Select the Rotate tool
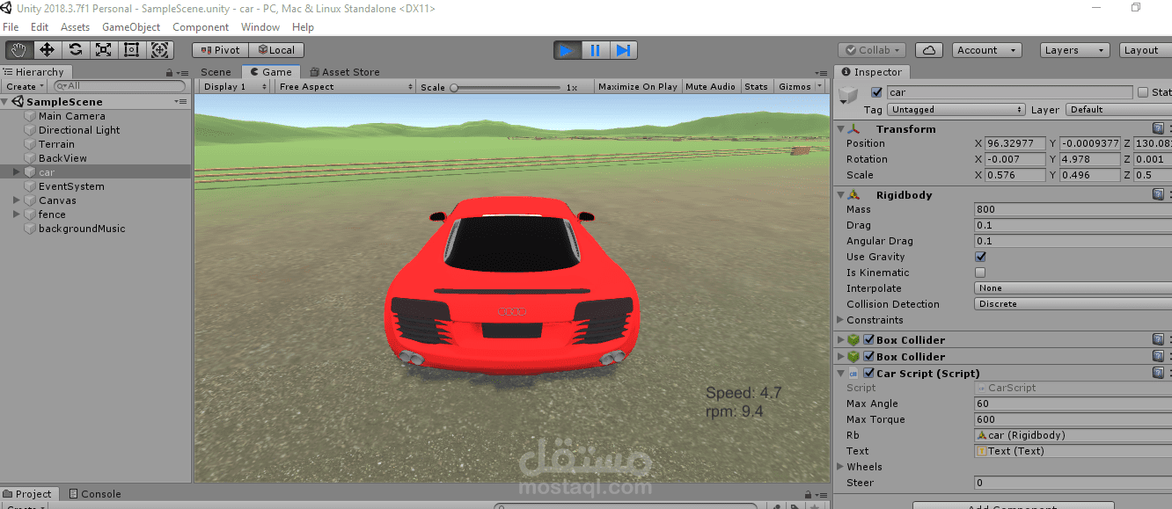 coord(75,50)
